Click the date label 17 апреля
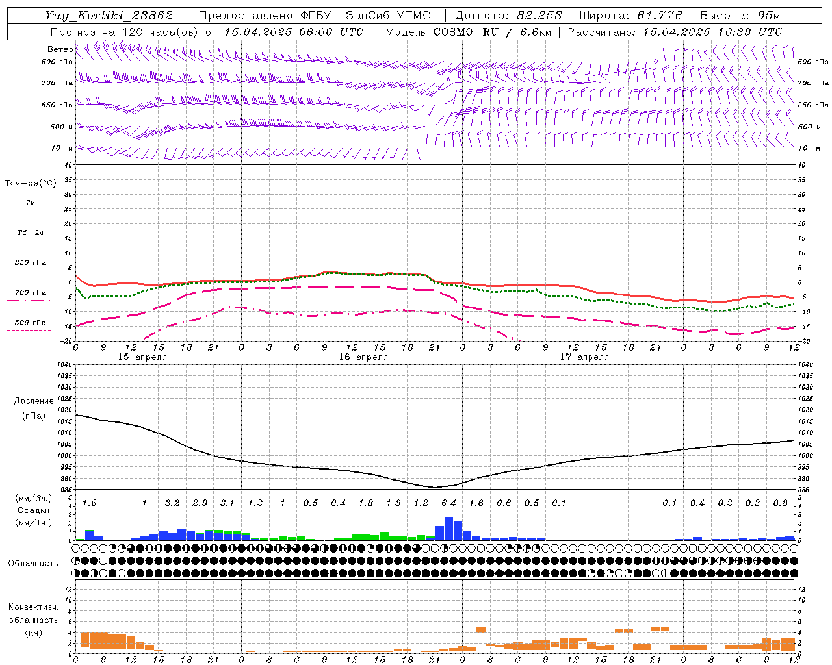The width and height of the screenshot is (832, 665). pyautogui.click(x=584, y=357)
